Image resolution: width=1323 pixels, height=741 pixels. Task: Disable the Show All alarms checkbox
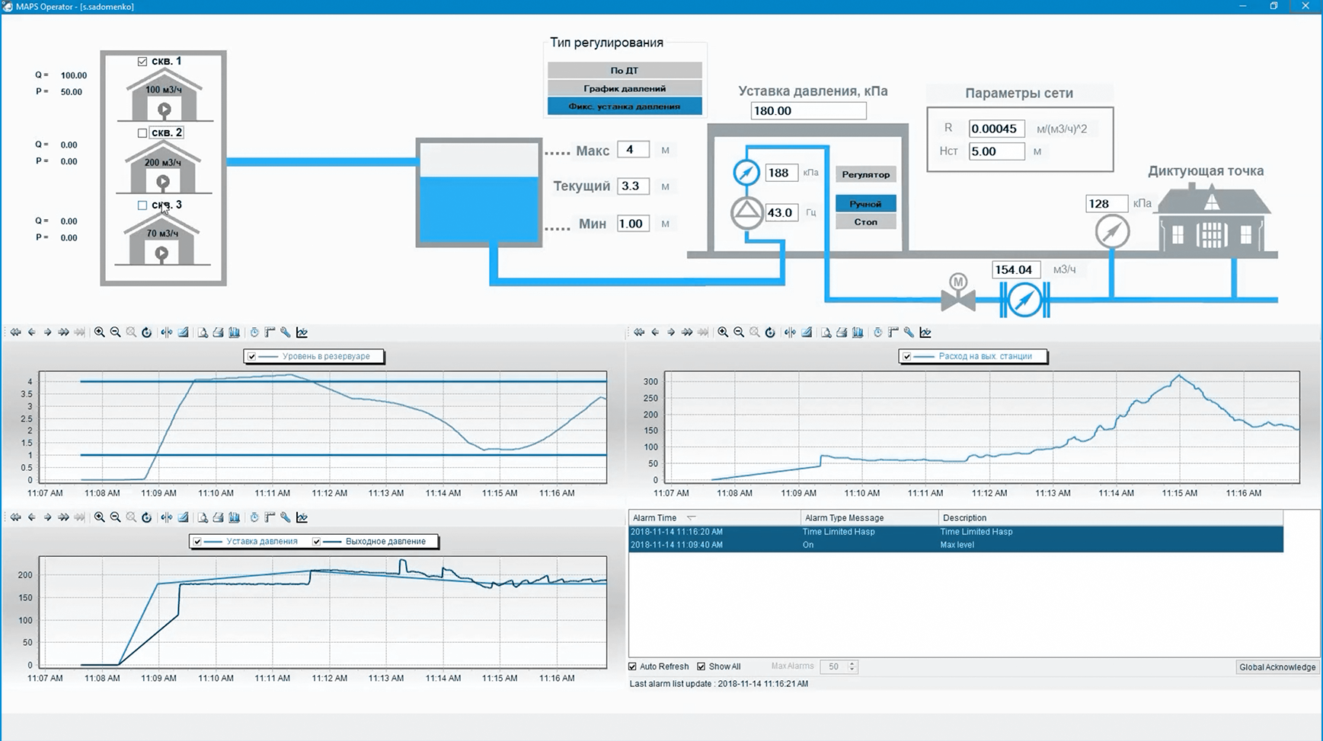pos(701,666)
